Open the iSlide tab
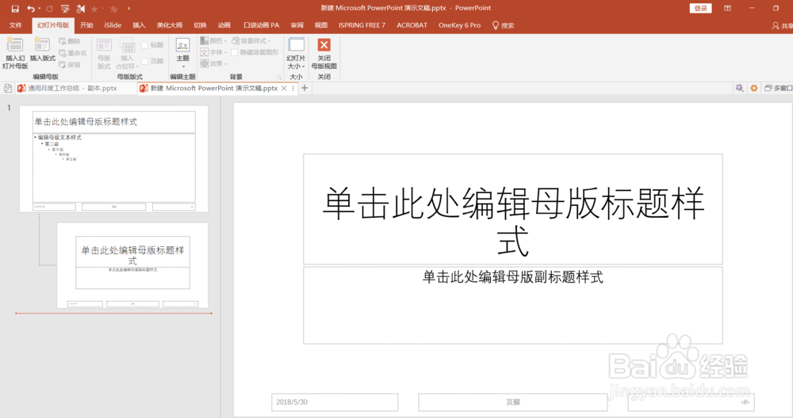This screenshot has width=793, height=418. (113, 25)
